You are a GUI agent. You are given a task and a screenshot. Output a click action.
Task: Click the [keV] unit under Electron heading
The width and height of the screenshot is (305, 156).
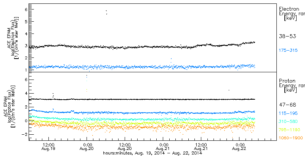pyautogui.click(x=291, y=18)
